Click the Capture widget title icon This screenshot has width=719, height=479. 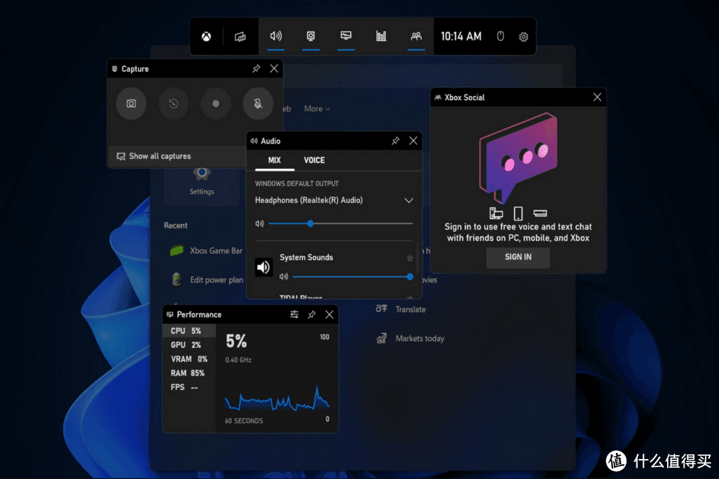(115, 69)
